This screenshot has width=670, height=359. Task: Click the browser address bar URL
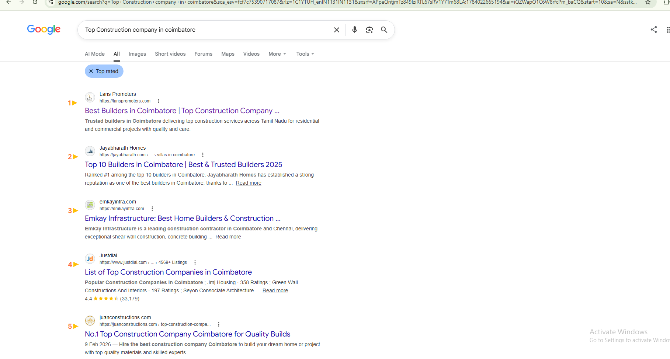coord(347,2)
